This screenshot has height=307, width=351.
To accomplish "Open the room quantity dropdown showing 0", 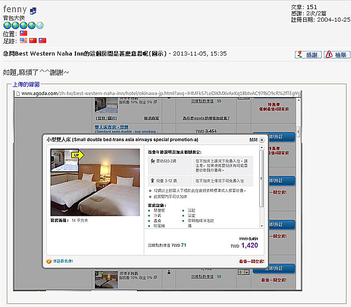I will [243, 272].
